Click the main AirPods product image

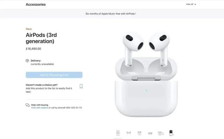pos(146,75)
